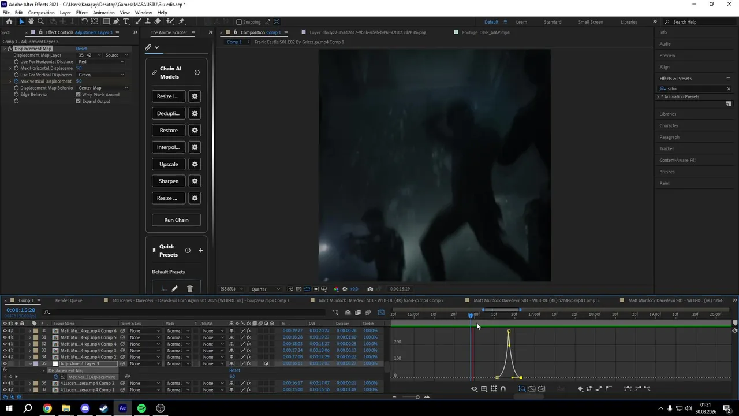Open the Composition menu

pyautogui.click(x=41, y=13)
